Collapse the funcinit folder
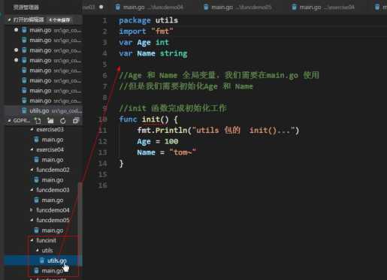The width and height of the screenshot is (387, 280). click(x=32, y=240)
